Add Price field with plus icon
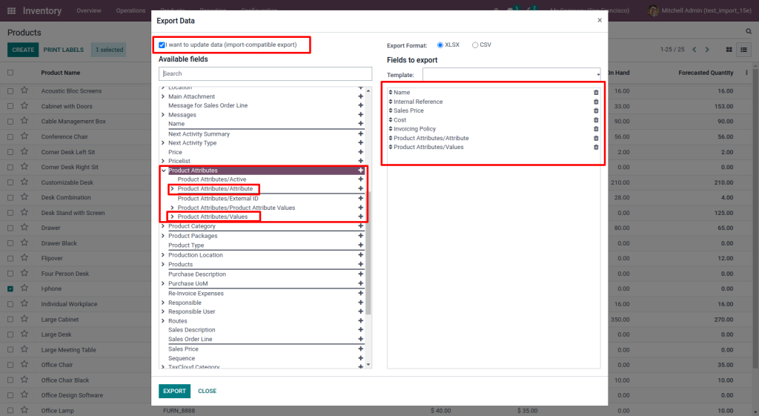This screenshot has height=416, width=759. coord(361,152)
